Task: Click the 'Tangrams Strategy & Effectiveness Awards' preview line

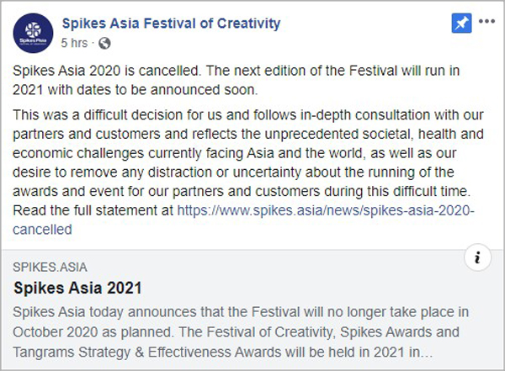Action: coord(223,352)
